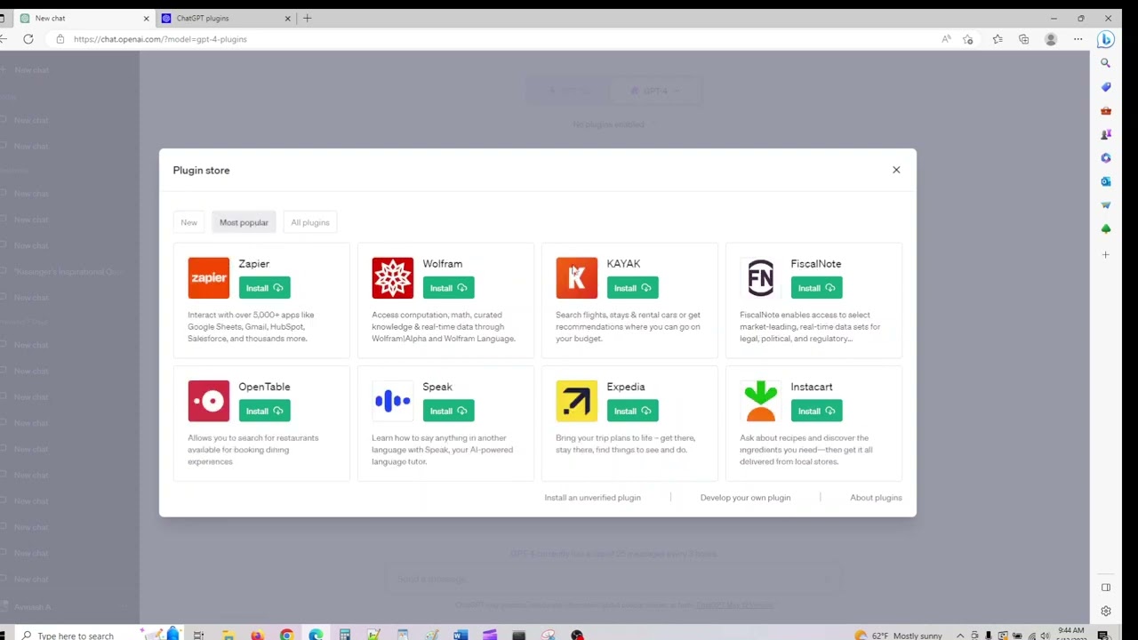
Task: Install the OpenTable plugin
Action: (264, 411)
